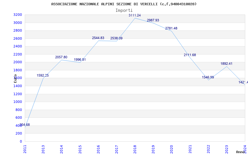Screen dimensions: 248x155
Task: Select the data label 1546.99
Action: [208, 77]
